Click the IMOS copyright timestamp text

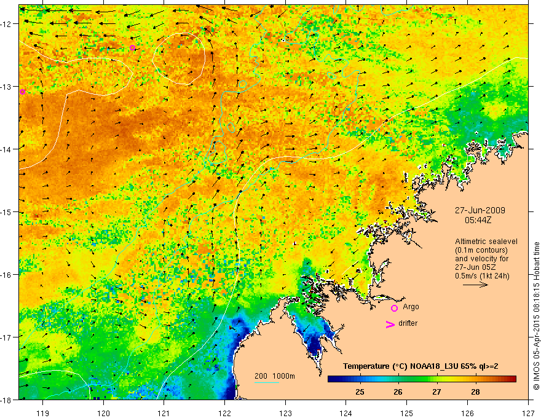[x=536, y=315]
